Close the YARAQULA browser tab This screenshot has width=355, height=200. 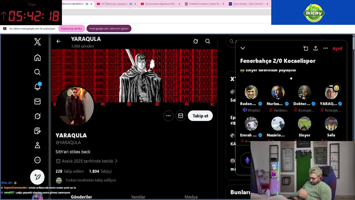pos(91,4)
